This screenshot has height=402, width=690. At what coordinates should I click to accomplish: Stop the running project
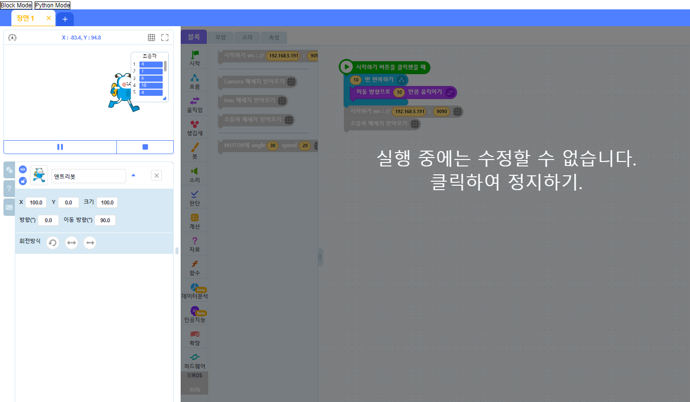coord(145,147)
